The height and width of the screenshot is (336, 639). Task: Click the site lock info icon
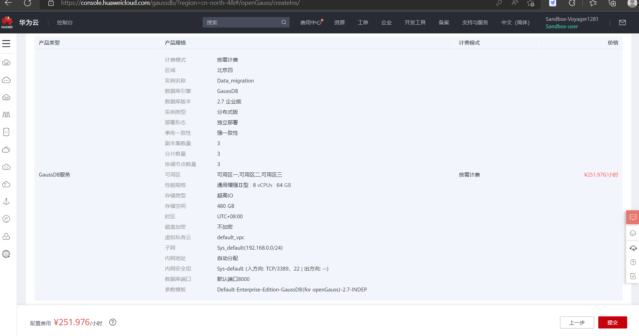[51, 3]
